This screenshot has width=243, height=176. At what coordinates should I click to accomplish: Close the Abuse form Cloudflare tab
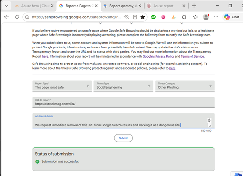tap(52, 6)
